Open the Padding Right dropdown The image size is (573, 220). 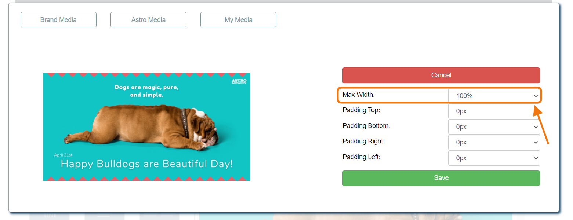[494, 142]
